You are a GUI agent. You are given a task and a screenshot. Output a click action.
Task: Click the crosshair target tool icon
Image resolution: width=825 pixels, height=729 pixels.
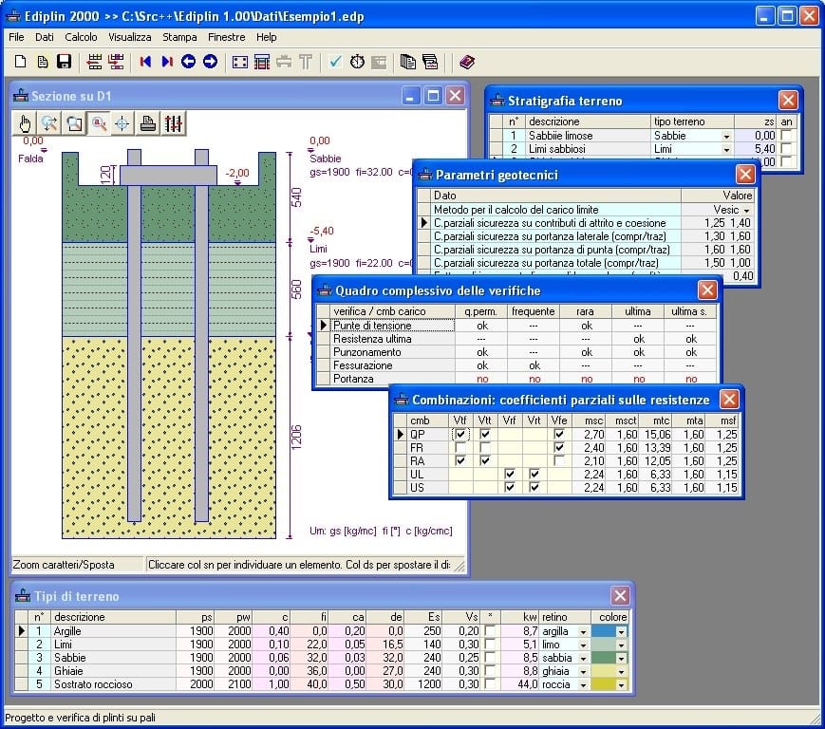[x=122, y=123]
